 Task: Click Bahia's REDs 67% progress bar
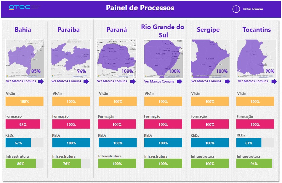[25, 143]
